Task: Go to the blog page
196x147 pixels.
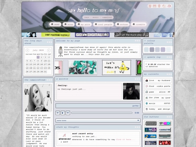Action: pyautogui.click(x=69, y=24)
